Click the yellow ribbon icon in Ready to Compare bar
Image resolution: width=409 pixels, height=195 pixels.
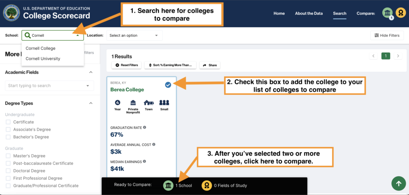[206, 185]
